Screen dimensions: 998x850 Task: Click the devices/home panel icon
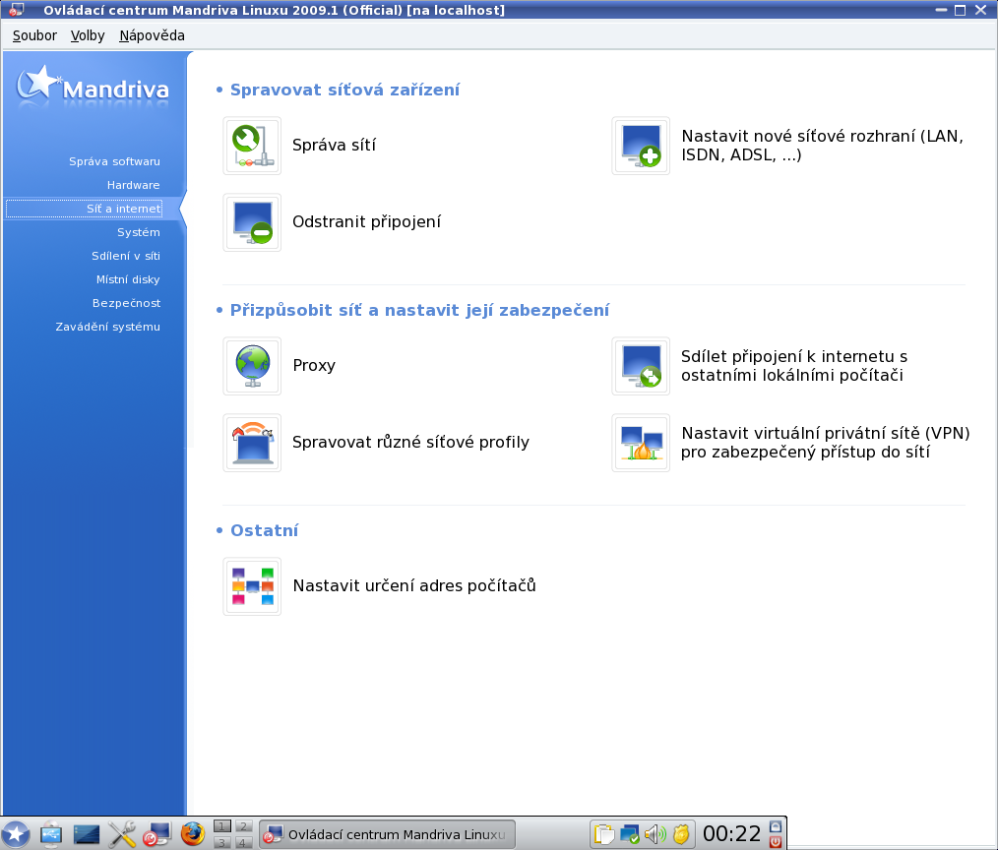pyautogui.click(x=51, y=834)
